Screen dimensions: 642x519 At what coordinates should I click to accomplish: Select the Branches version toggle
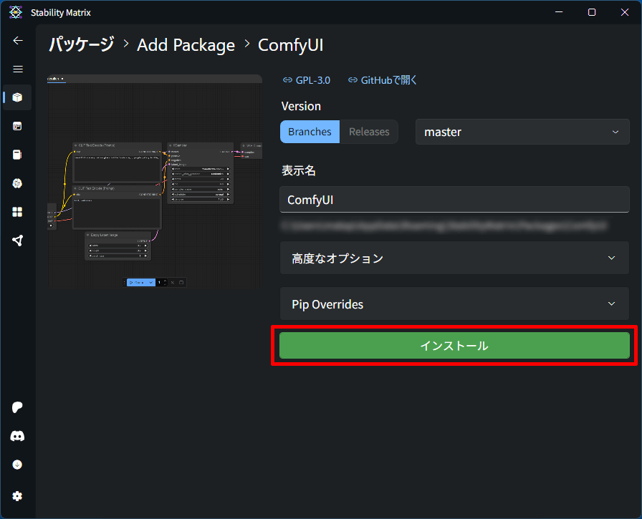click(x=310, y=132)
